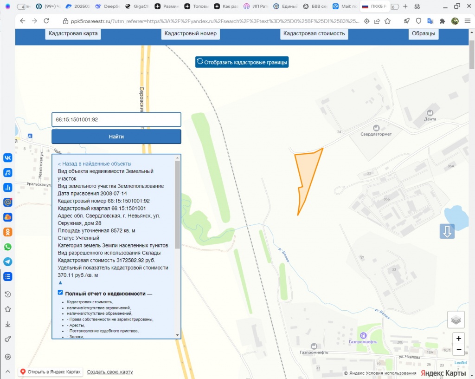Image resolution: width=475 pixels, height=379 pixels.
Task: Go back via "Назад в найденные объекты"
Action: [95, 163]
